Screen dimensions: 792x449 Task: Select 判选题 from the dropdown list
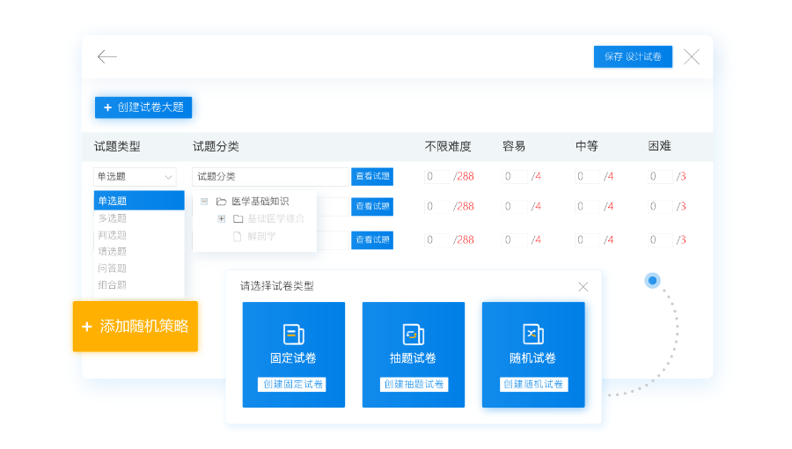(113, 234)
